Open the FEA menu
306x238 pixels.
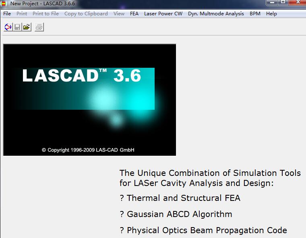pos(134,14)
